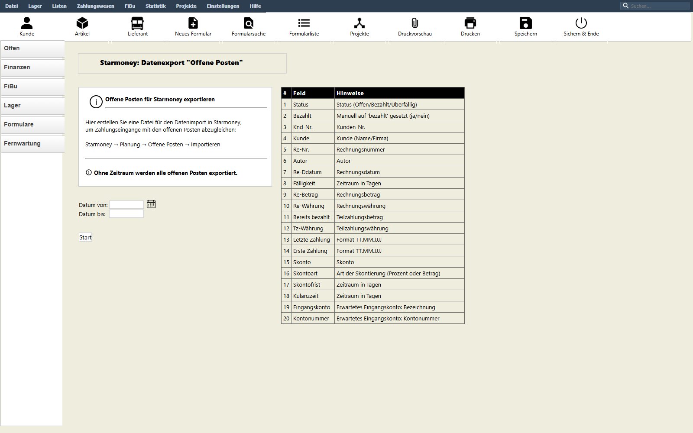Click the Eingangskonto field cell
This screenshot has width=693, height=433.
click(x=313, y=307)
